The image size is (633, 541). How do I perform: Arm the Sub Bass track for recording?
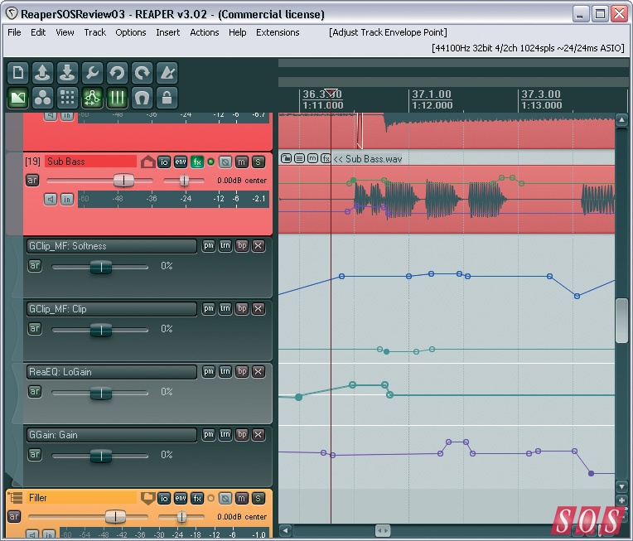32,180
